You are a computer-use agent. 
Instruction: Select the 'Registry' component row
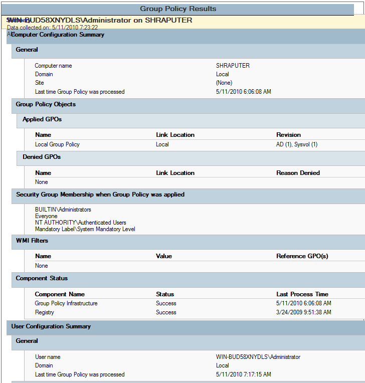[x=44, y=312]
